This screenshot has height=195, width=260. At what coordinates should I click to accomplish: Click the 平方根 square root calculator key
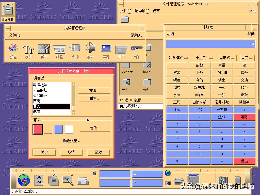(x=222, y=110)
